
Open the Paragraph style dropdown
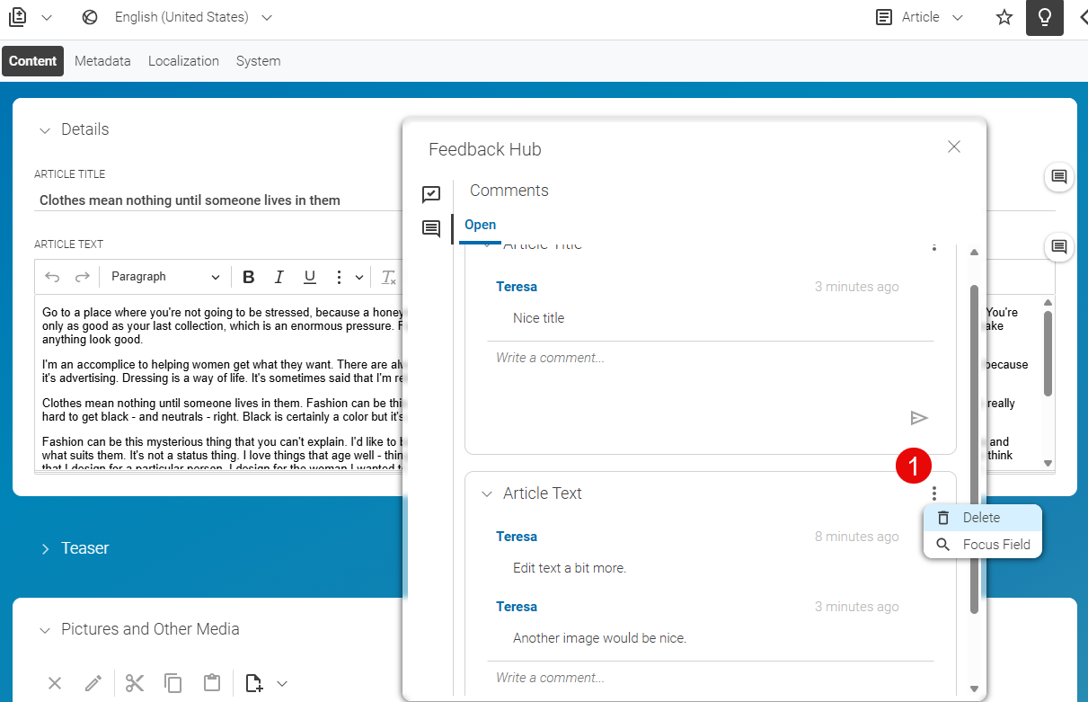pyautogui.click(x=164, y=277)
